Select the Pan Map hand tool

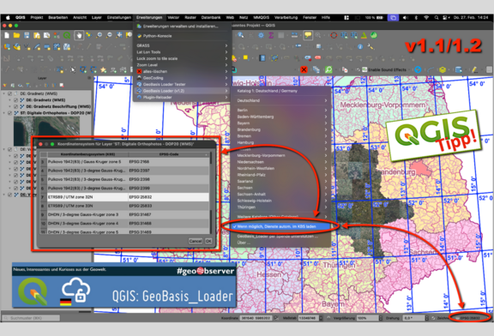tap(79, 36)
